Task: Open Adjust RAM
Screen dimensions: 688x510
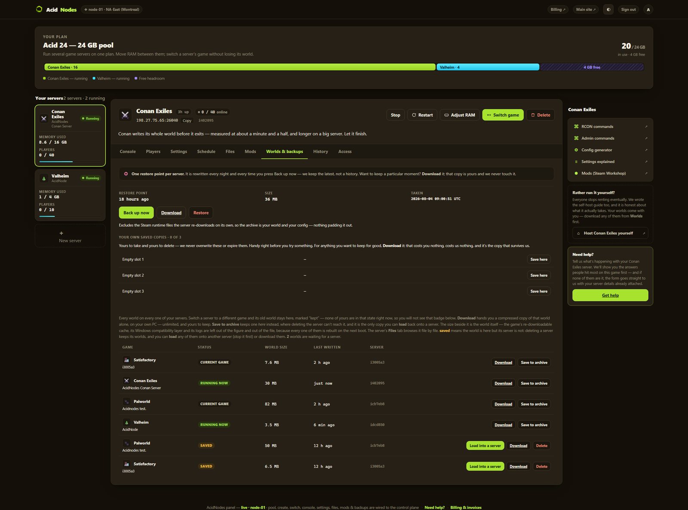Action: pyautogui.click(x=460, y=115)
